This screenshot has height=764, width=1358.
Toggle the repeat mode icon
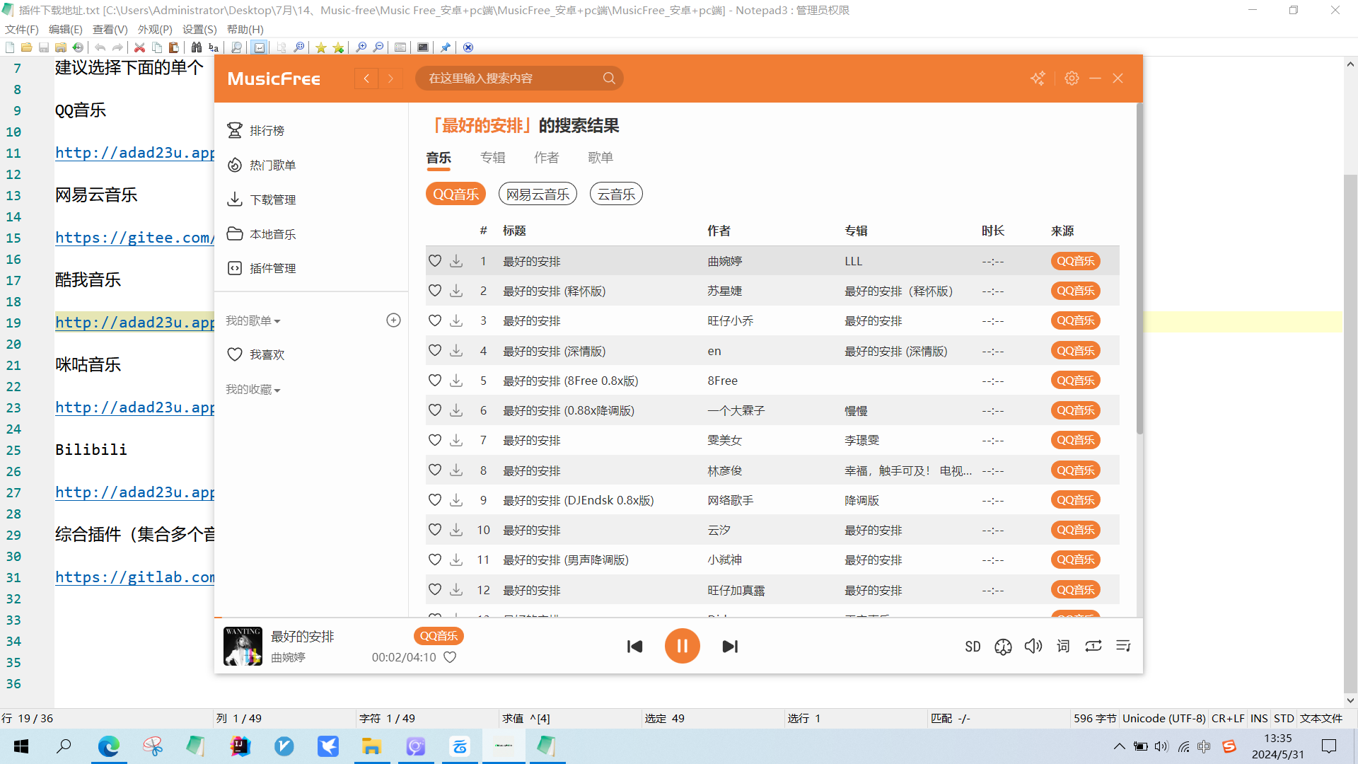click(x=1093, y=646)
